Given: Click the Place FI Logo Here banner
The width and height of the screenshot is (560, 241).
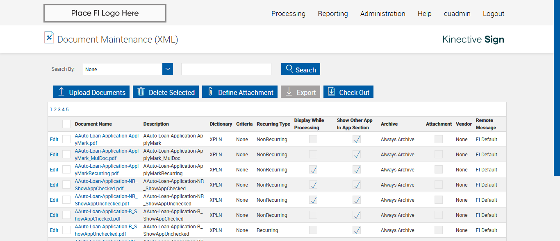Looking at the screenshot, I should pos(105,13).
